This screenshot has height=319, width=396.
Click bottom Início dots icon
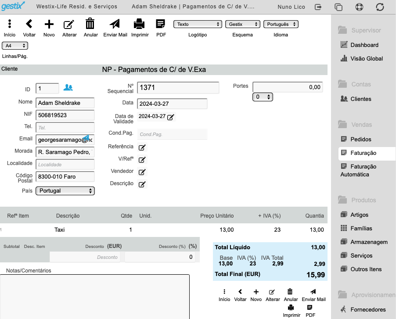pyautogui.click(x=224, y=292)
